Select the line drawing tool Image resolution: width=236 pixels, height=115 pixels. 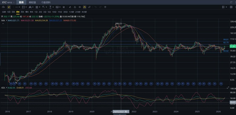point(17,7)
